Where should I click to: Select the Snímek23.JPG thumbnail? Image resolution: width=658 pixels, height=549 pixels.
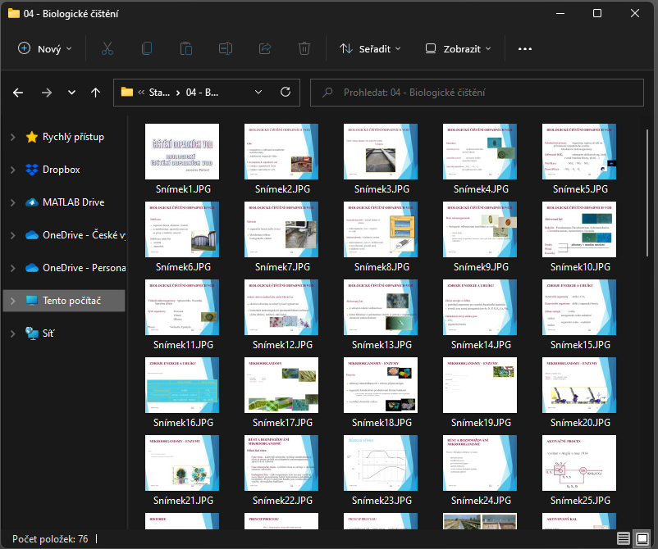point(382,463)
